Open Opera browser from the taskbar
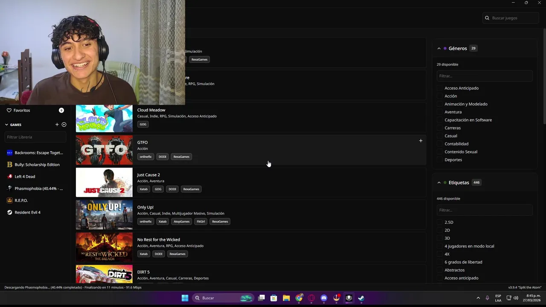 click(311, 298)
